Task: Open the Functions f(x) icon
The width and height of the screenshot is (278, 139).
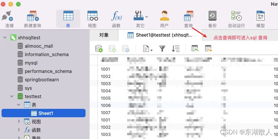Action: [x=116, y=16]
